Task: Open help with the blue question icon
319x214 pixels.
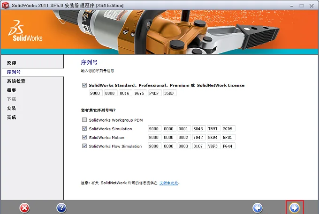Action: point(61,208)
